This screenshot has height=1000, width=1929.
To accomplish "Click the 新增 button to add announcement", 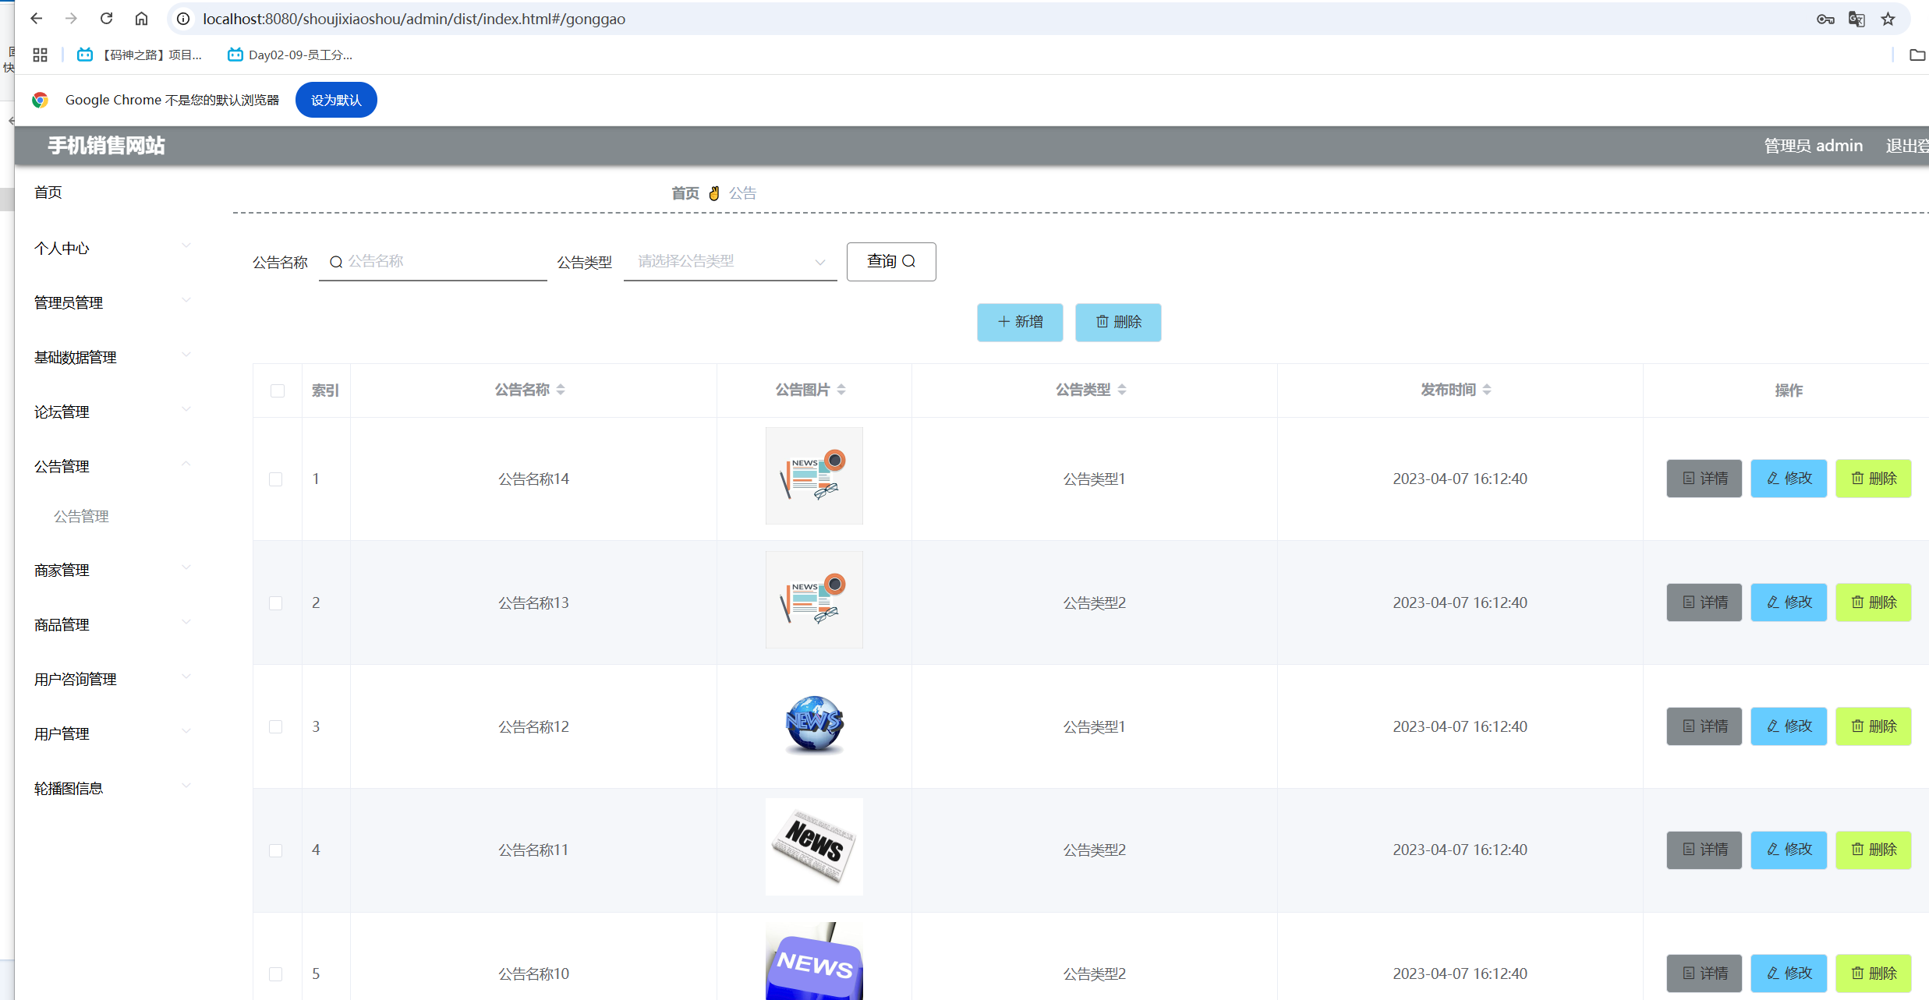I will pyautogui.click(x=1019, y=322).
